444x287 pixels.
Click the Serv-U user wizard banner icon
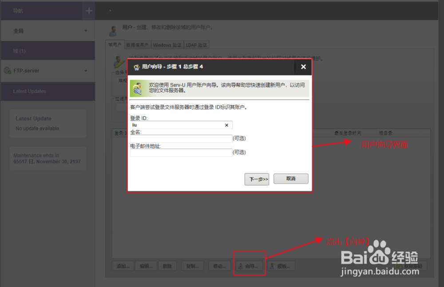coord(138,89)
